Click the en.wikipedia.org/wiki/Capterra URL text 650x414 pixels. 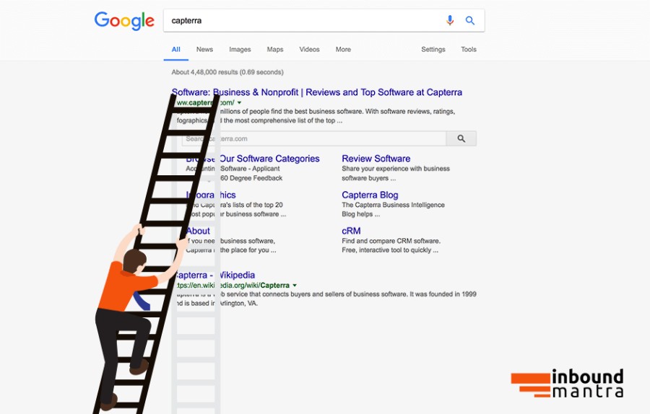(x=233, y=285)
